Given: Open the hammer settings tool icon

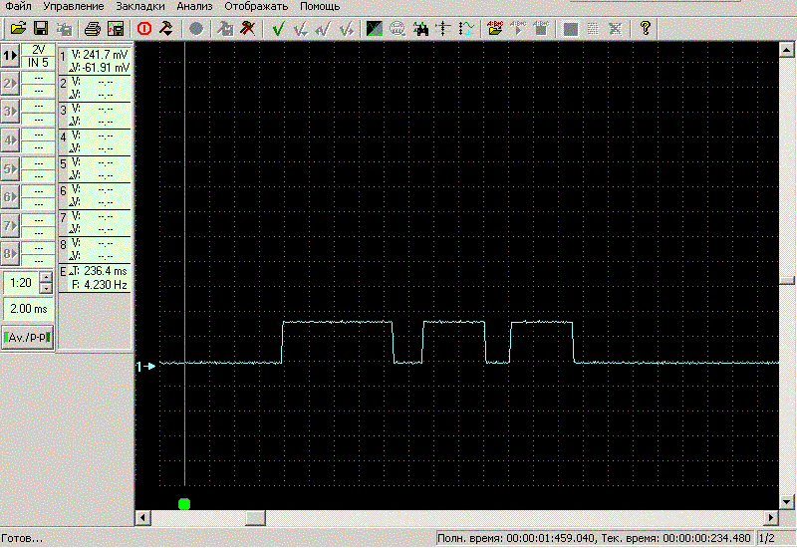Looking at the screenshot, I should pos(165,29).
